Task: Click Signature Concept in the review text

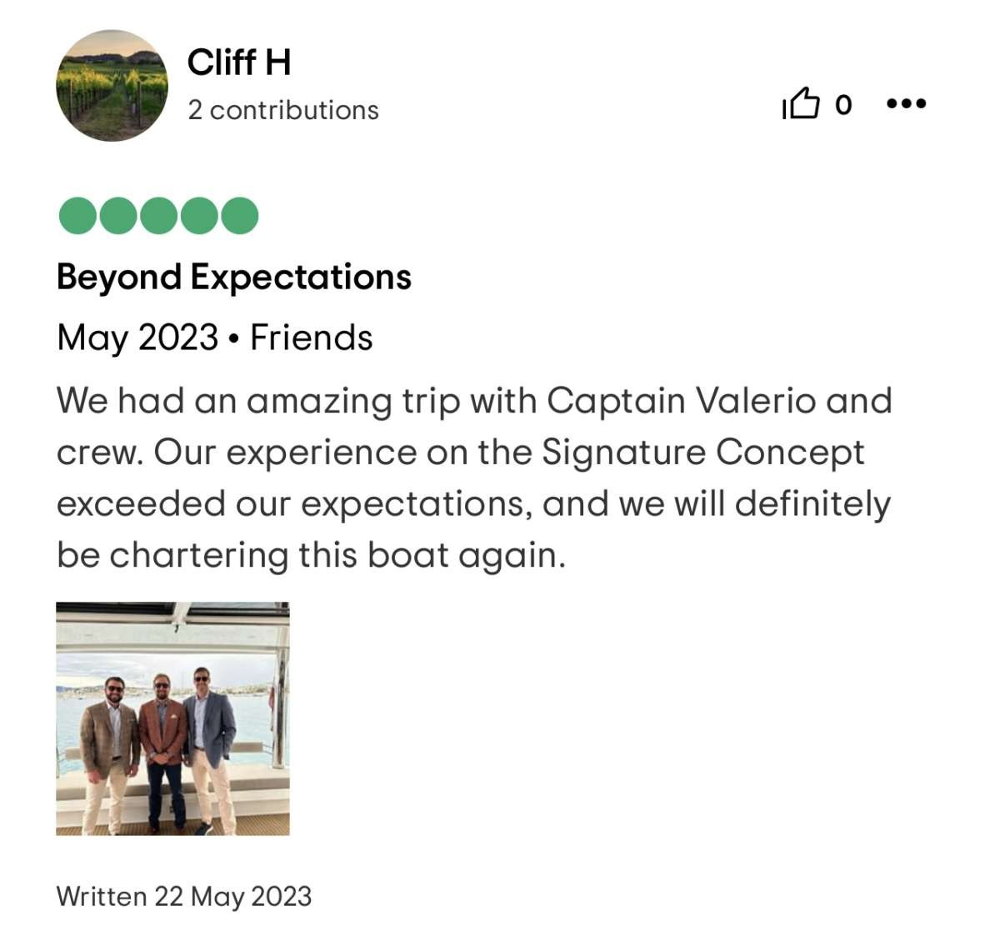Action: (703, 453)
